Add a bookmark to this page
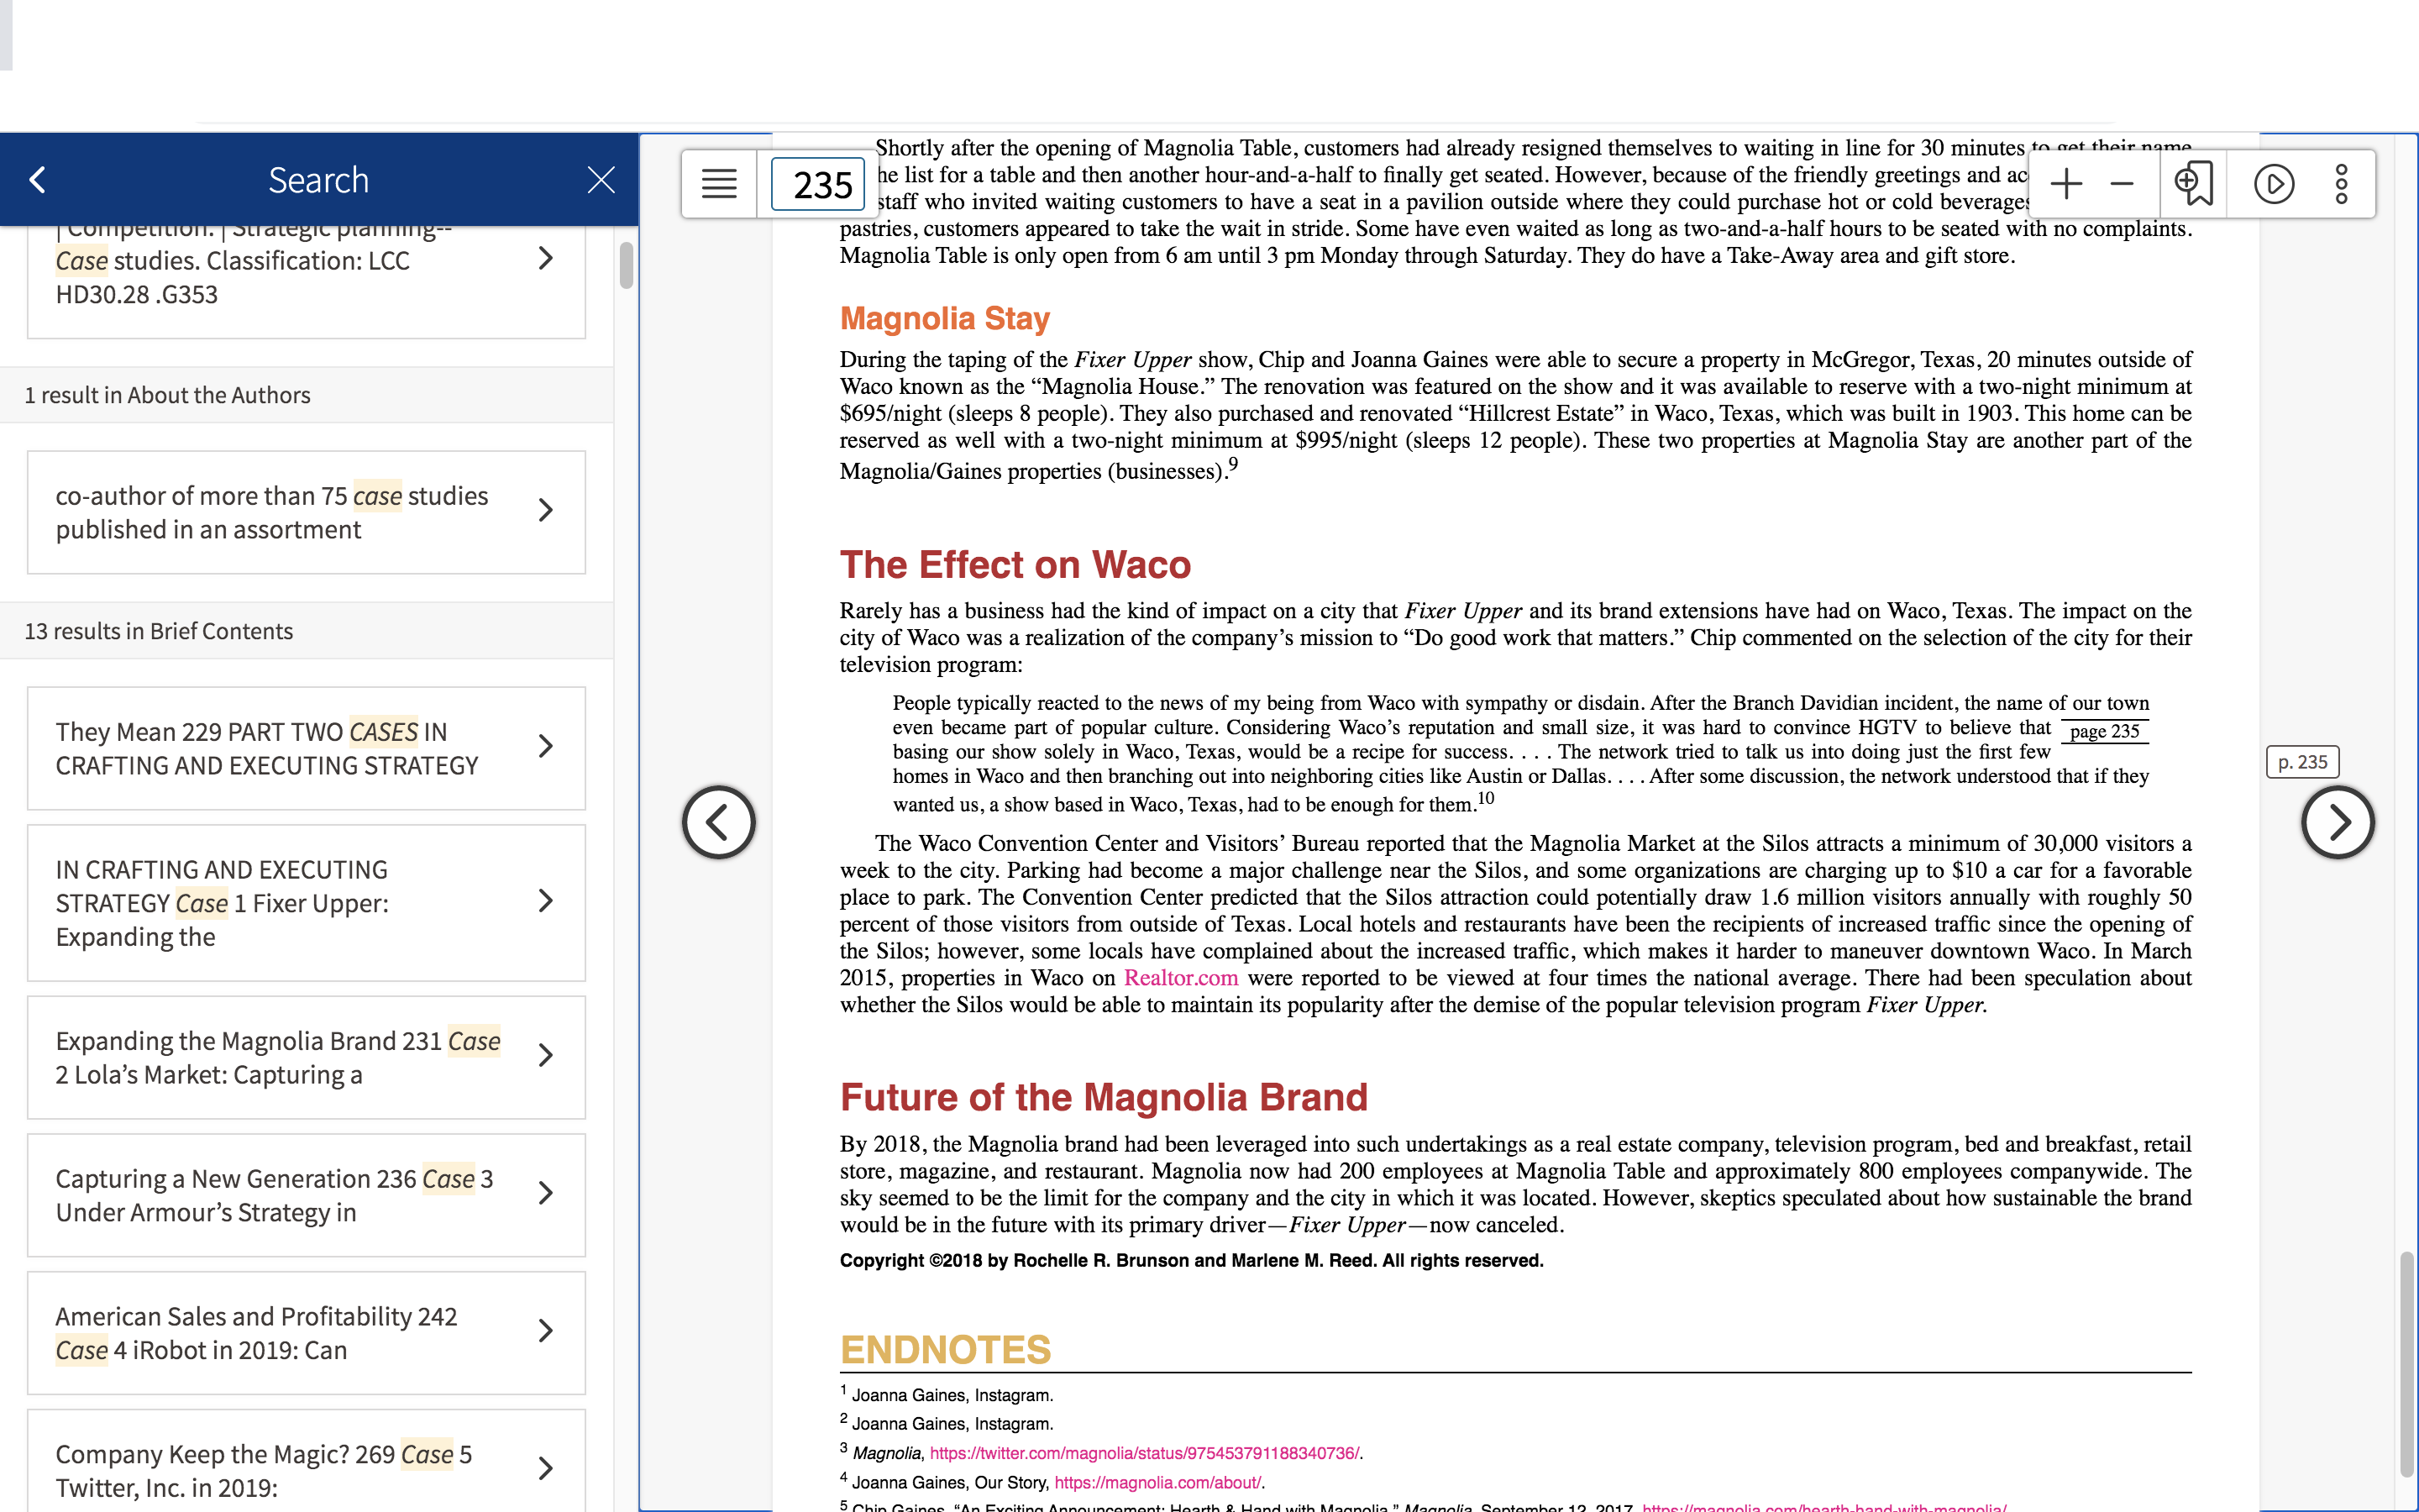This screenshot has height=1512, width=2419. tap(2194, 184)
